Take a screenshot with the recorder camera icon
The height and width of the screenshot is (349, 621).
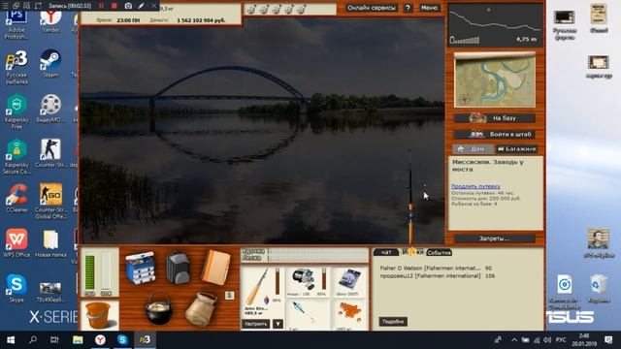coord(128,6)
